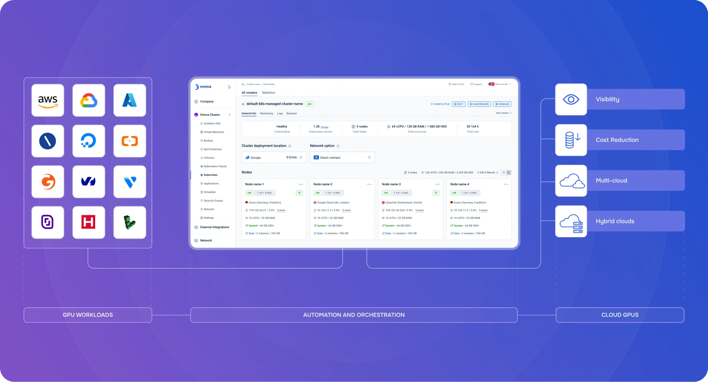Collapse the sidebar with the top icon
Screen dimensions: 708x382
pyautogui.click(x=229, y=87)
